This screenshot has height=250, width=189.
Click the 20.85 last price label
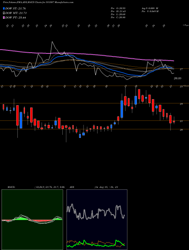pos(178,78)
